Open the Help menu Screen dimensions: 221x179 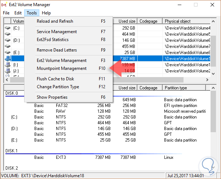46,13
